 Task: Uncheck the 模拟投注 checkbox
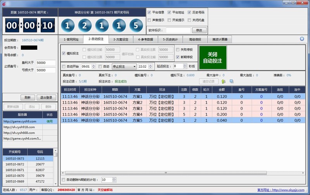click(64, 53)
